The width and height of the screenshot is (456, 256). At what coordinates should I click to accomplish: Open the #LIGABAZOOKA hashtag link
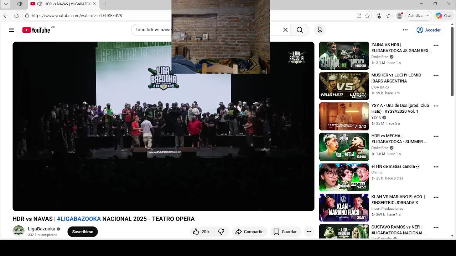point(79,219)
